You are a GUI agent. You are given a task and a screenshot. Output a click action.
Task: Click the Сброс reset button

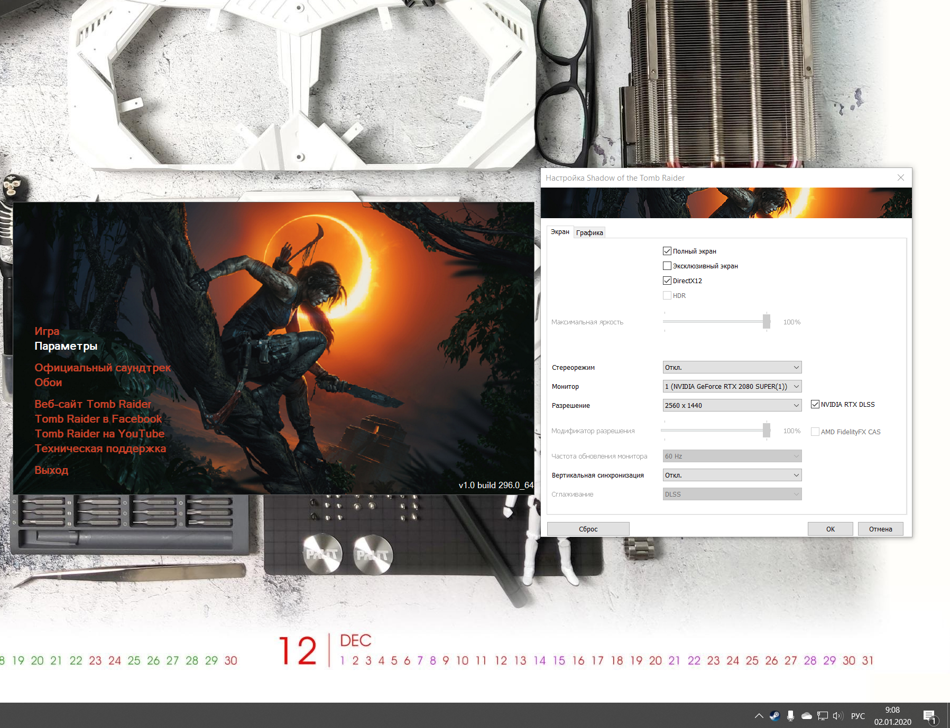588,529
